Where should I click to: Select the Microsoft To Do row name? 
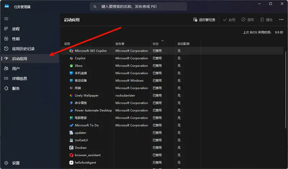pyautogui.click(x=87, y=125)
